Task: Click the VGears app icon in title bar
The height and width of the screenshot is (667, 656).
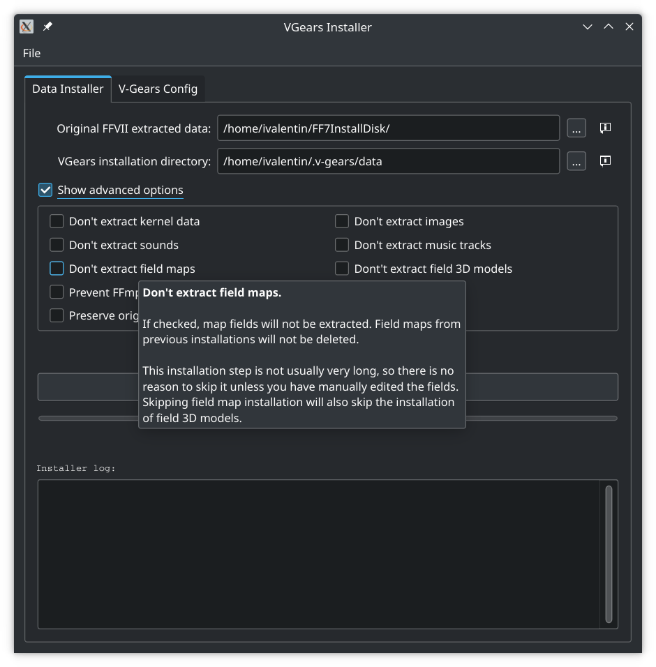Action: click(27, 27)
